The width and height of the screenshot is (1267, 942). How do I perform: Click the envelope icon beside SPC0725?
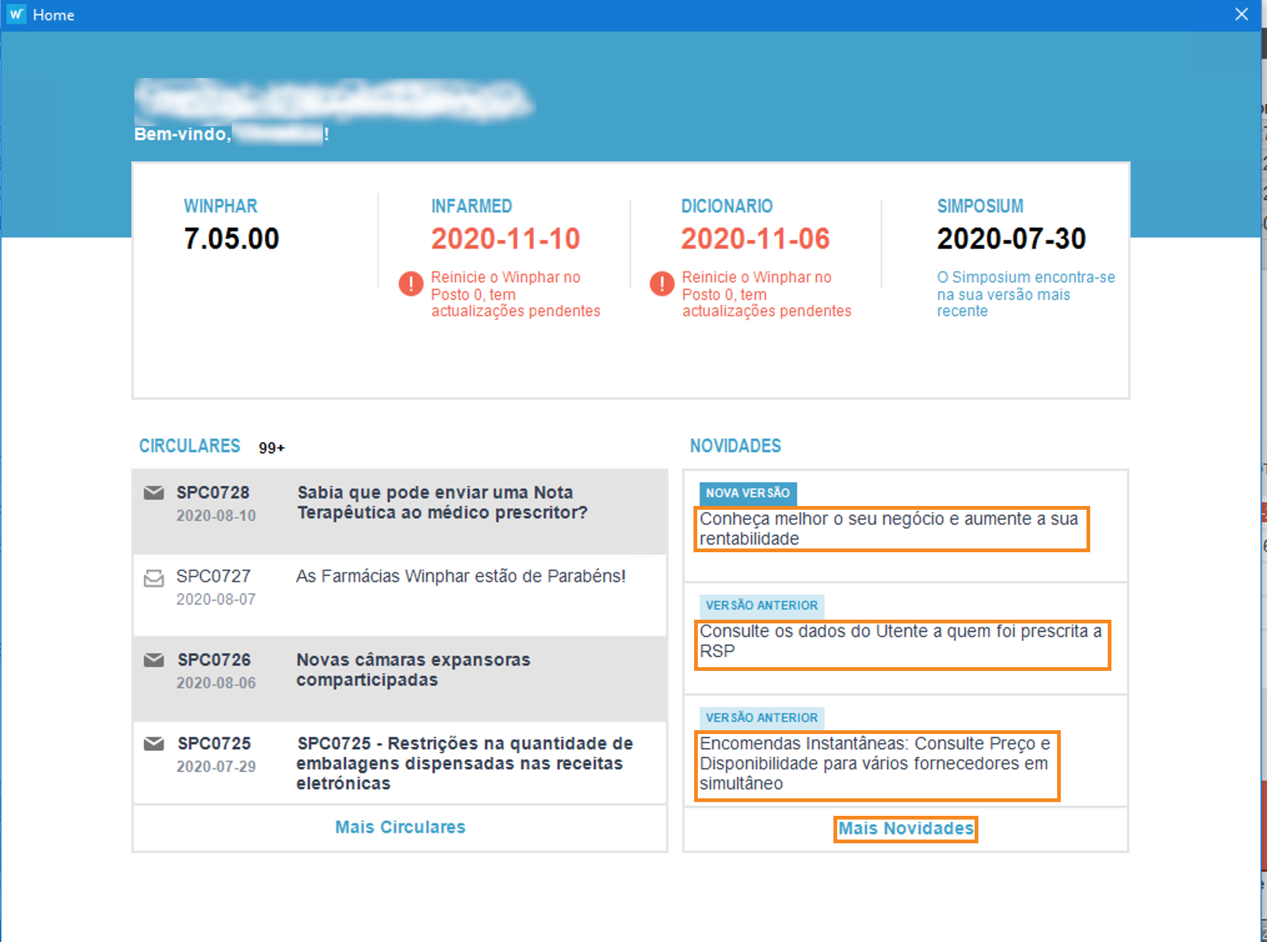[x=154, y=743]
